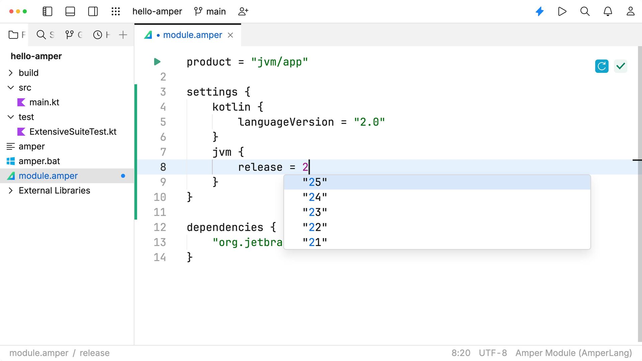The height and width of the screenshot is (361, 642).
Task: Click the teal sync changes icon
Action: (602, 66)
